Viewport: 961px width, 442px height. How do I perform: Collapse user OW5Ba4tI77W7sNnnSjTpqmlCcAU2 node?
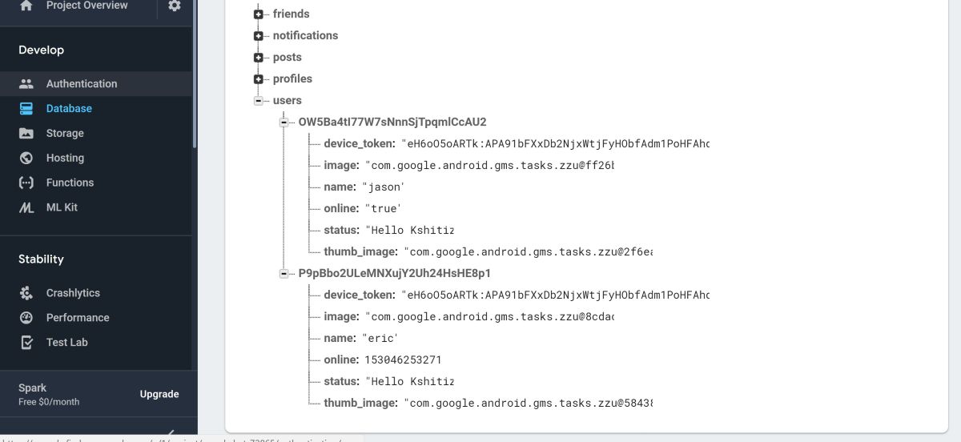click(283, 123)
